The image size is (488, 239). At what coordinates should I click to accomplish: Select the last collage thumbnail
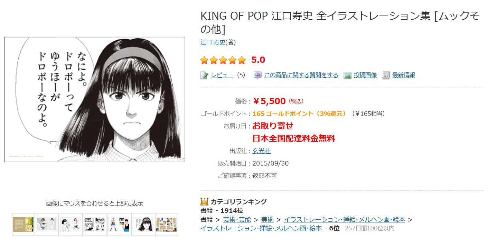(167, 225)
